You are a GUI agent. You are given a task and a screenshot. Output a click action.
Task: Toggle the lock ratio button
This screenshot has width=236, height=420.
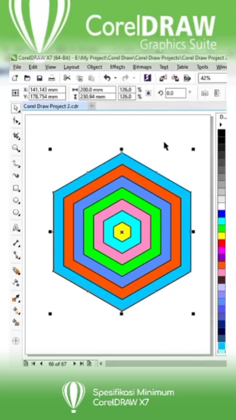coord(148,93)
